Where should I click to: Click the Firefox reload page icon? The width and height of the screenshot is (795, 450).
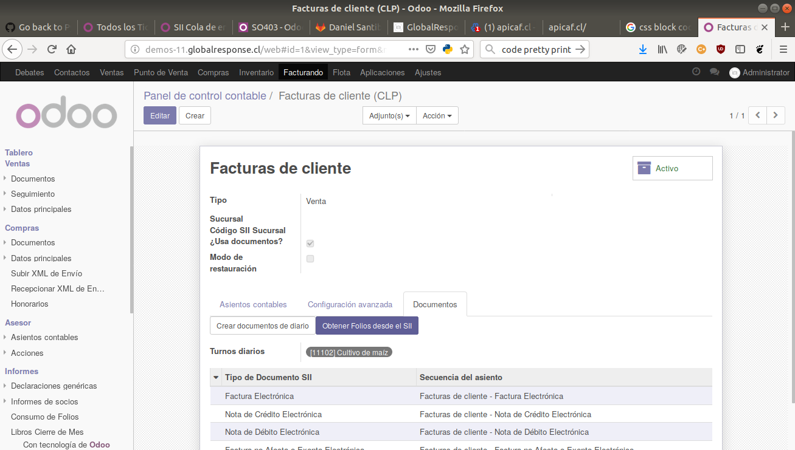click(x=52, y=49)
